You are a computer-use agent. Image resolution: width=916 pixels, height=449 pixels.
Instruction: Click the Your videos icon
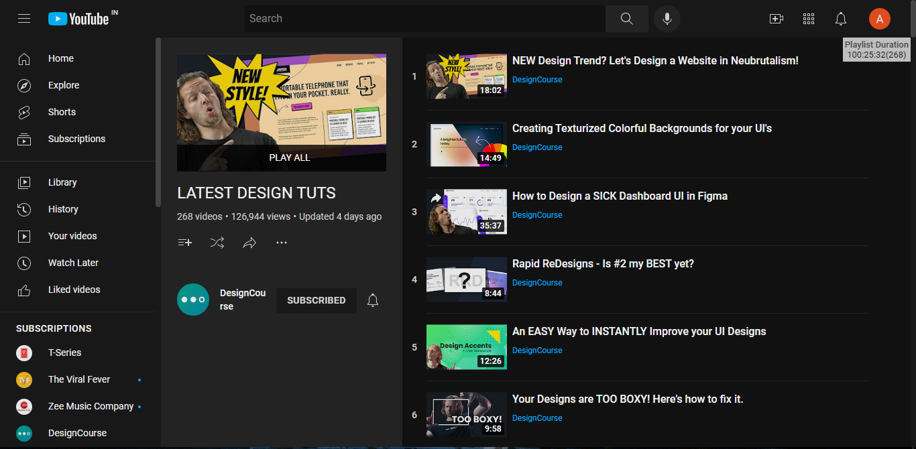click(24, 236)
